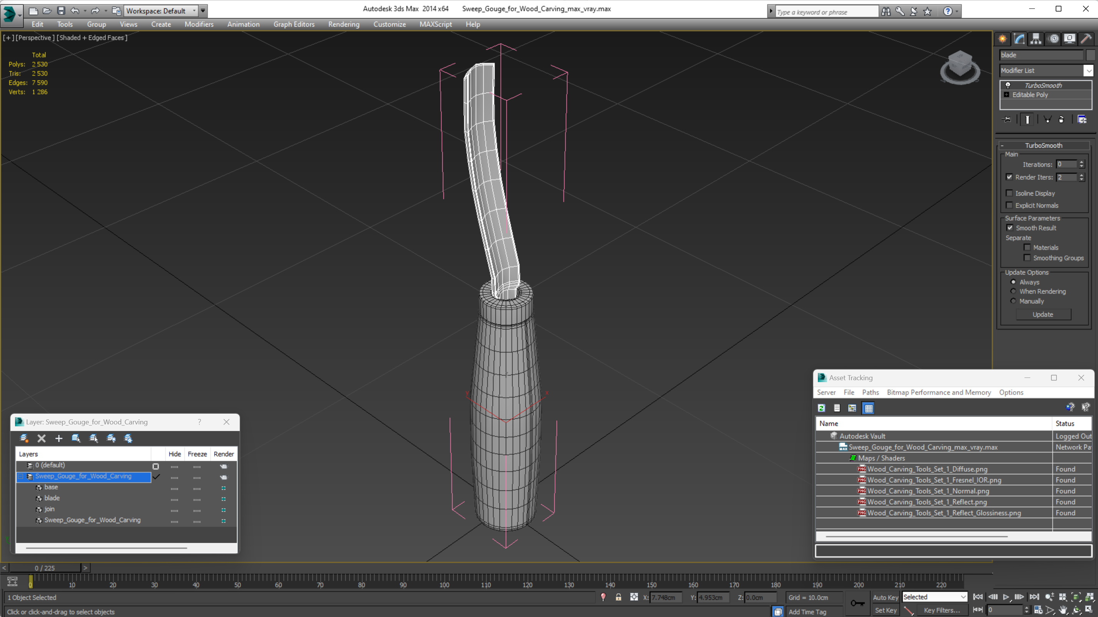Click Add selected objects to layer plus icon
This screenshot has width=1098, height=617.
point(58,438)
